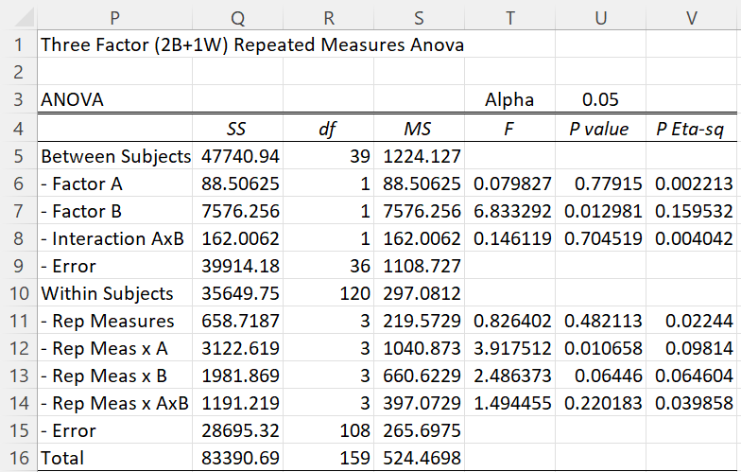The width and height of the screenshot is (741, 472).
Task: Select Error df cell showing 108
Action: [329, 430]
